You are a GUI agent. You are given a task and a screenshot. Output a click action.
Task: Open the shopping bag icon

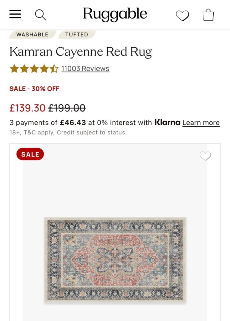click(208, 15)
